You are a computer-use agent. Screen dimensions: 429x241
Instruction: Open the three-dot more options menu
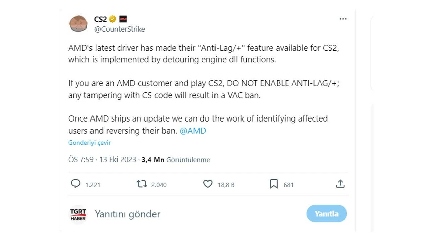coord(343,19)
